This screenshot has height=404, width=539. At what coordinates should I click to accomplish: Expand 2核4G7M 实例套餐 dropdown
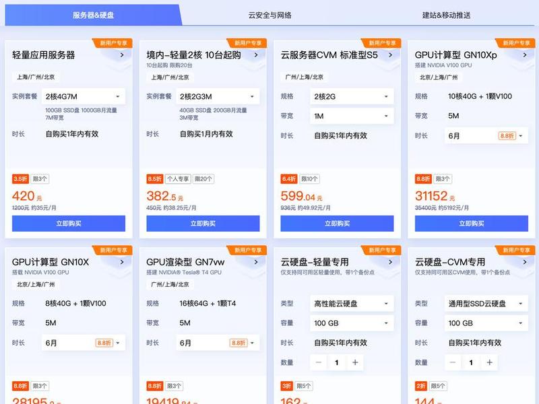click(x=83, y=96)
